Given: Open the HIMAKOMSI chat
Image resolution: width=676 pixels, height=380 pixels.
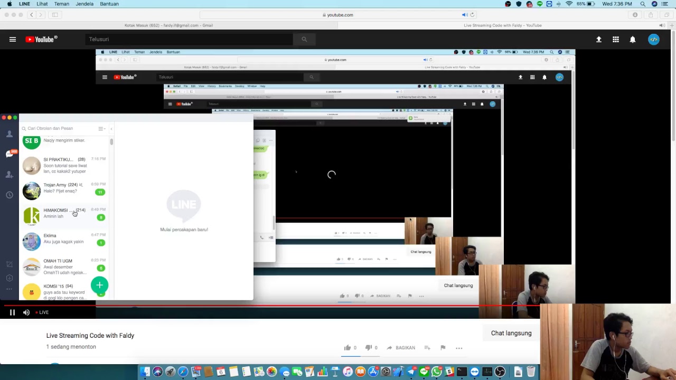Looking at the screenshot, I should (64, 216).
